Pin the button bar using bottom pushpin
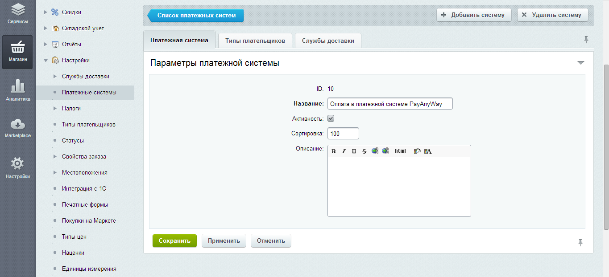 click(580, 242)
